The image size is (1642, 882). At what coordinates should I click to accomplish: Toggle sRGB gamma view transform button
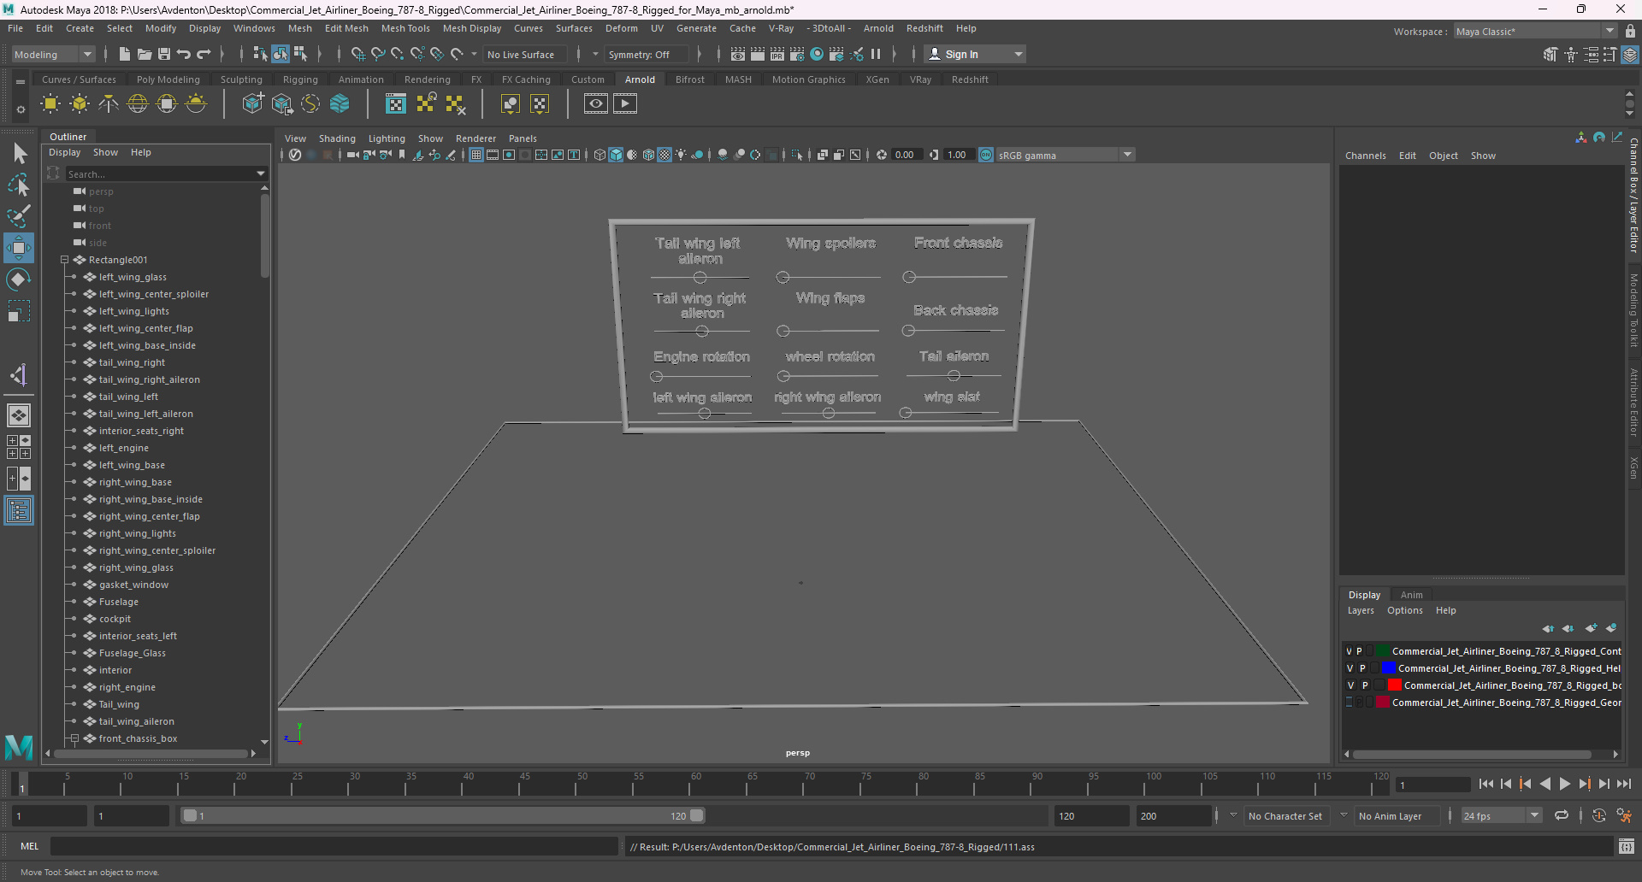pos(986,155)
